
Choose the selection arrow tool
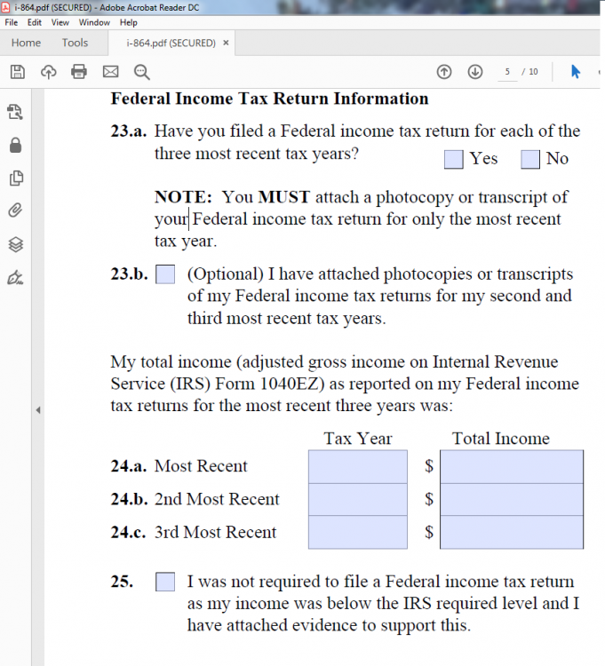pyautogui.click(x=576, y=72)
